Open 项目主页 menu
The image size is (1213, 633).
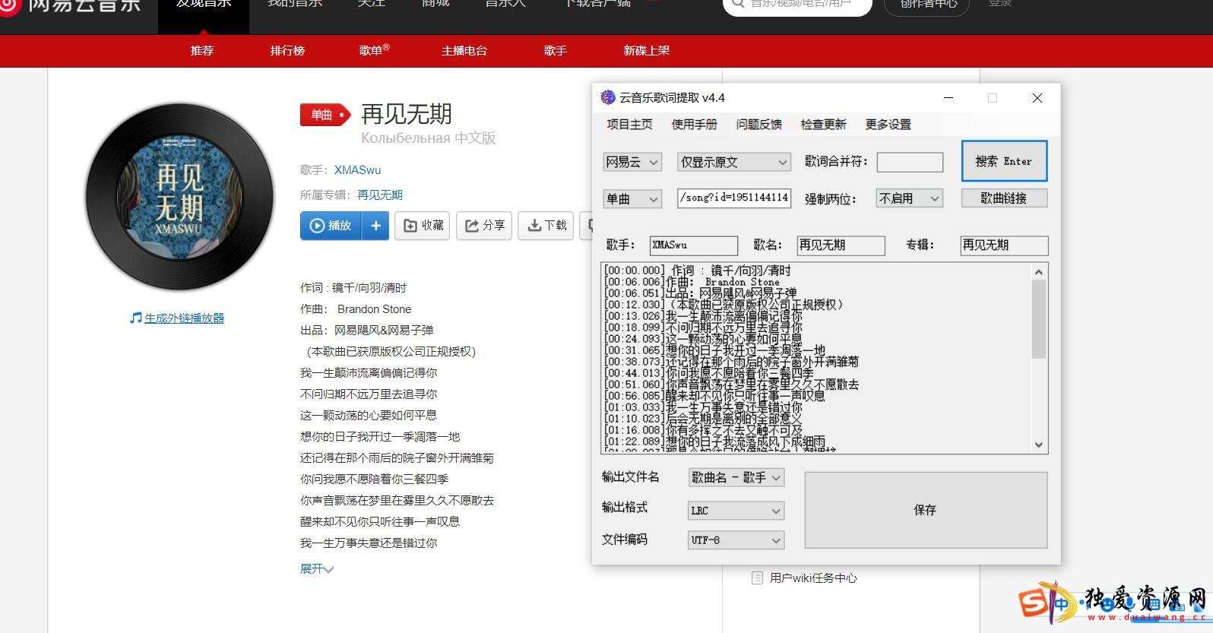(629, 125)
